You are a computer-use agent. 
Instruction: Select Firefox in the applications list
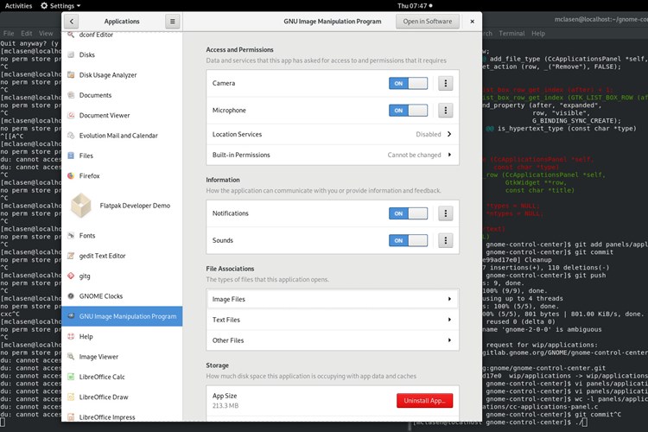[x=122, y=175]
